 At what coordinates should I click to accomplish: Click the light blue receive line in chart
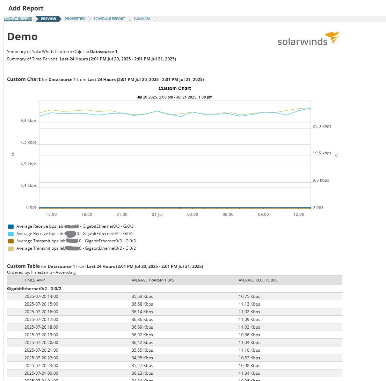pos(181,116)
